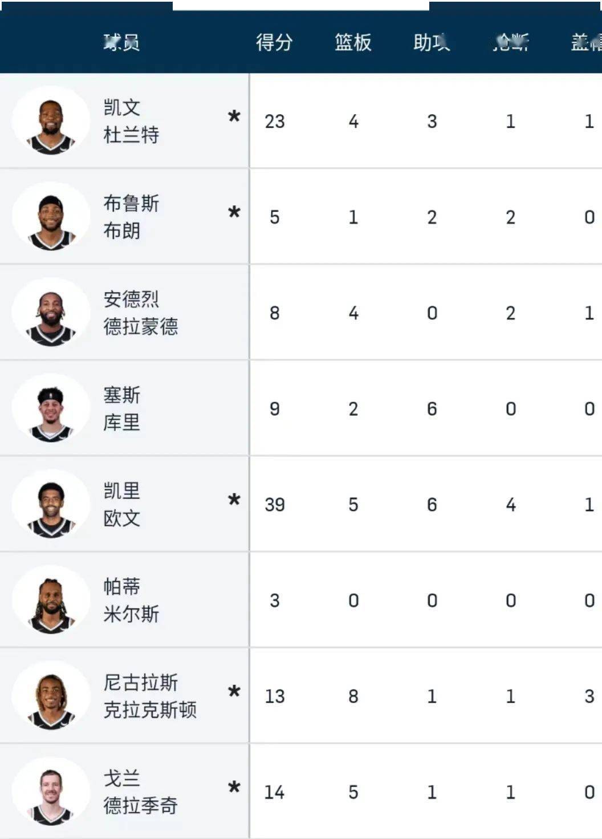Open the player photo next to 戈兰 德拉季奇
Viewport: 602px width, 839px height.
point(51,792)
